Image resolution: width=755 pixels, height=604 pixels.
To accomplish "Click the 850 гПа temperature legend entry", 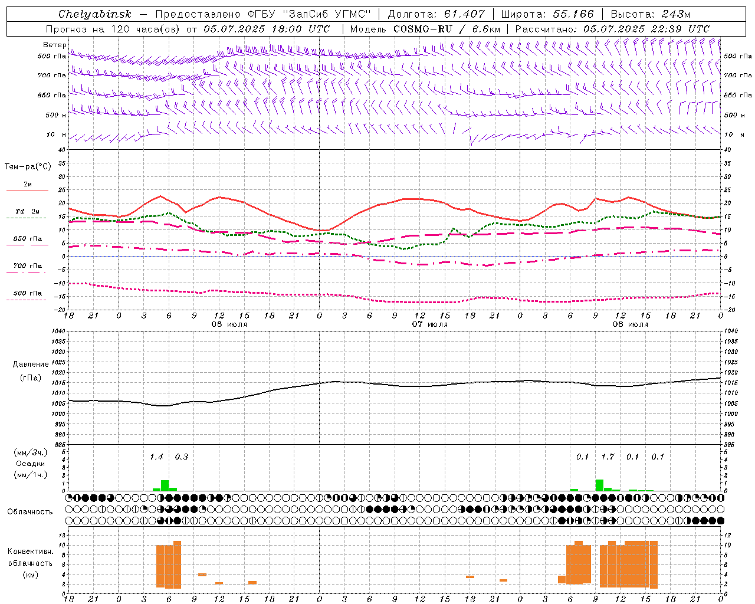I will point(28,239).
